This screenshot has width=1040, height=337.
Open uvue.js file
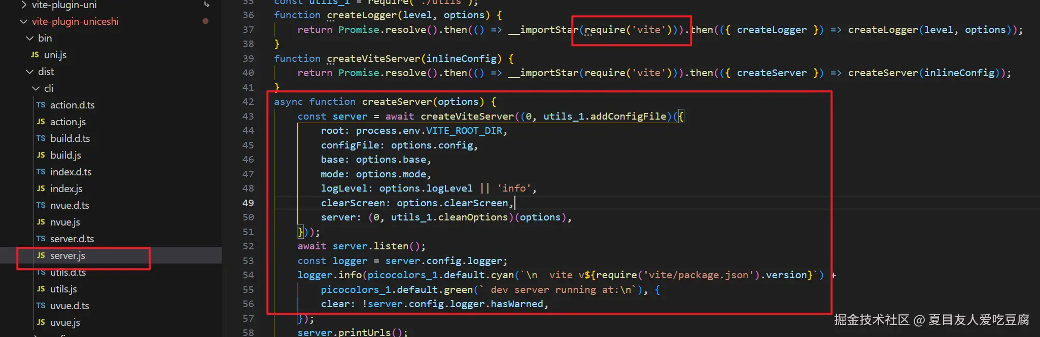click(x=65, y=322)
